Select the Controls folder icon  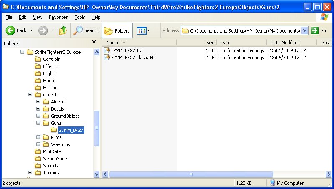coord(38,59)
